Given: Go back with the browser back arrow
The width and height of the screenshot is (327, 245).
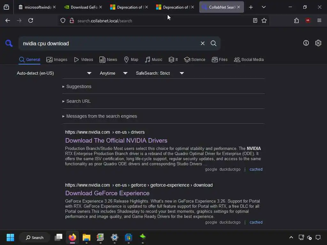Looking at the screenshot, I should tap(8, 20).
